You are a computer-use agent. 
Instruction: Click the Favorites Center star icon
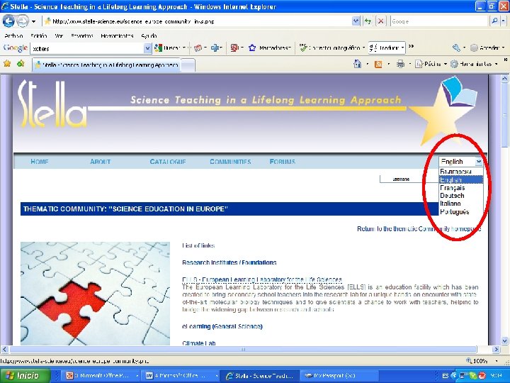coord(7,64)
